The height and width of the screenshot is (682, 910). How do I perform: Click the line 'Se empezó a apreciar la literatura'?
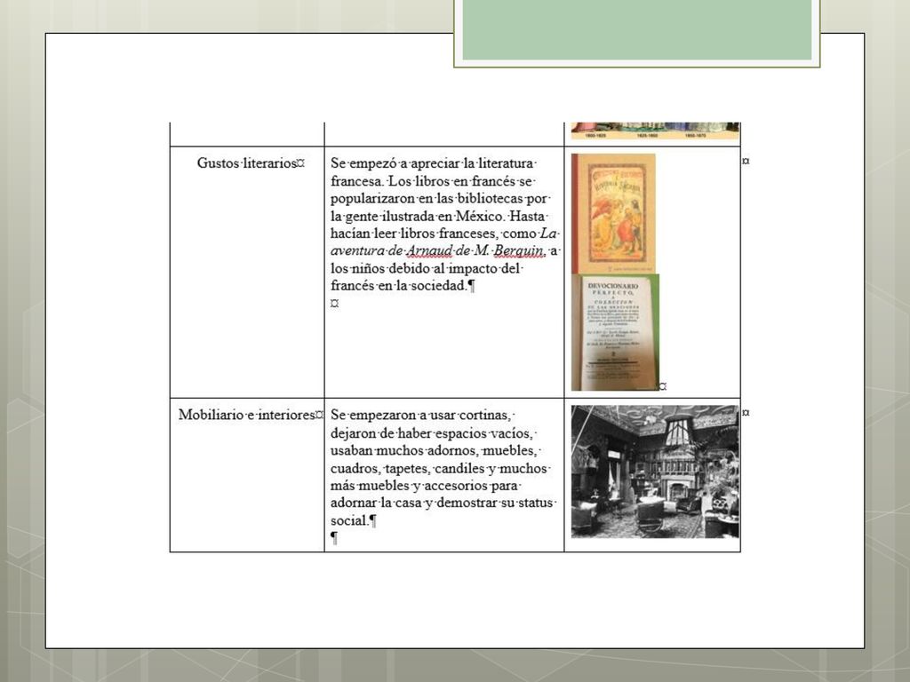pyautogui.click(x=432, y=163)
